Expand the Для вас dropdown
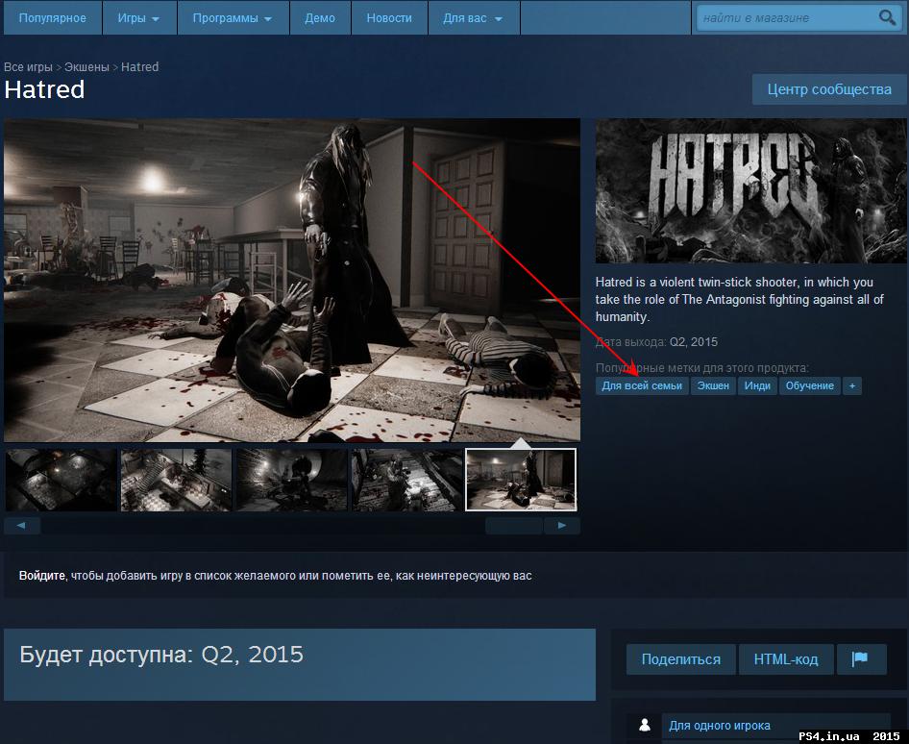Image resolution: width=909 pixels, height=744 pixels. pyautogui.click(x=472, y=17)
